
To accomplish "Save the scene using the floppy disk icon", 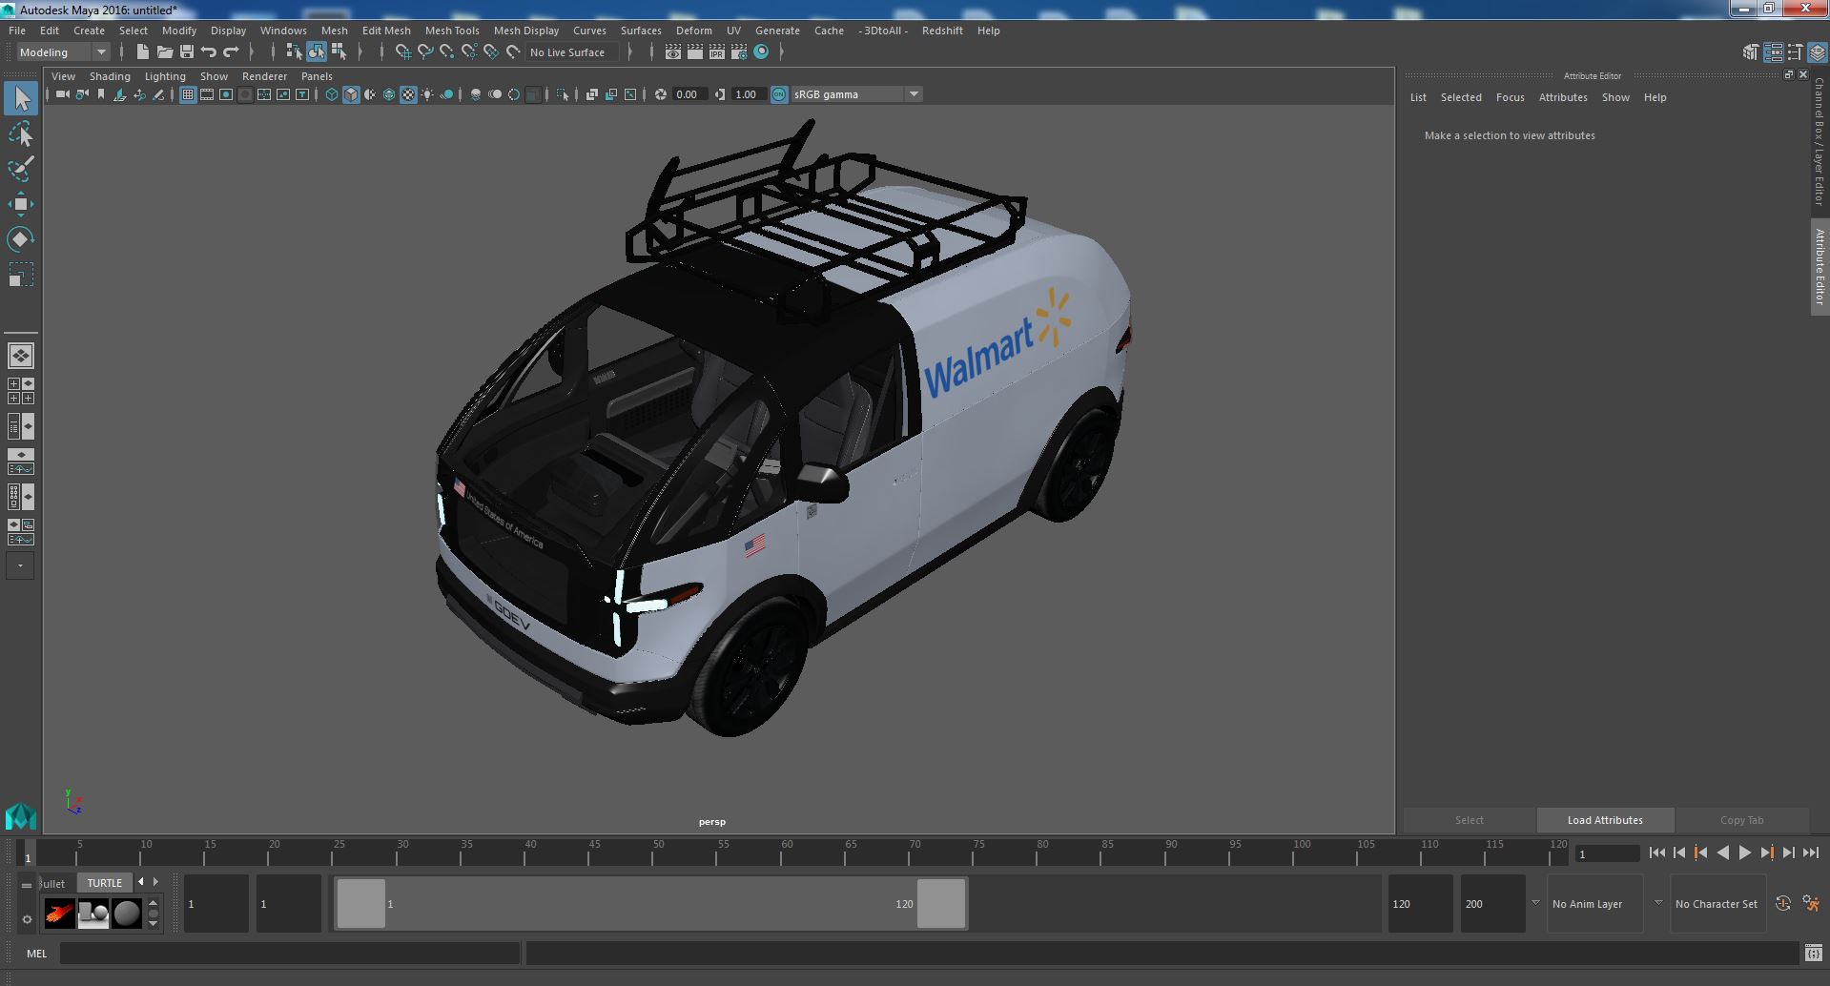I will [187, 52].
